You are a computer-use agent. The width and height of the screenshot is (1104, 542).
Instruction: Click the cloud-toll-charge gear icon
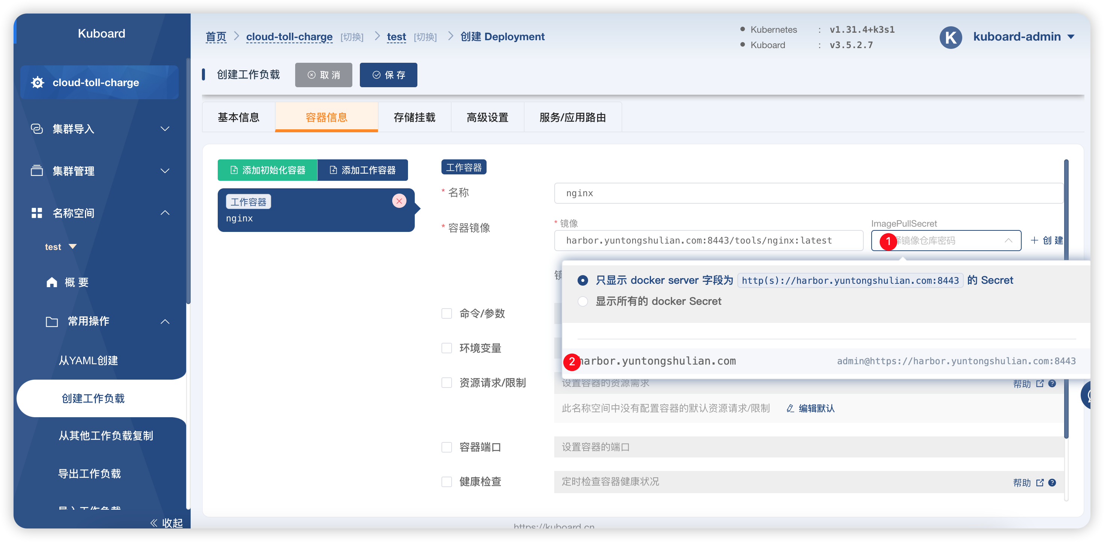38,82
